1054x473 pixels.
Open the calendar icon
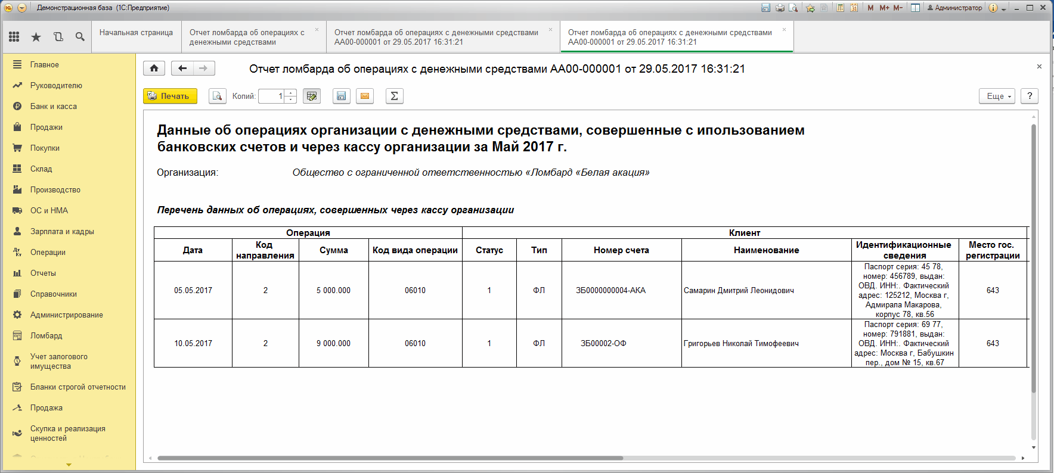[854, 8]
